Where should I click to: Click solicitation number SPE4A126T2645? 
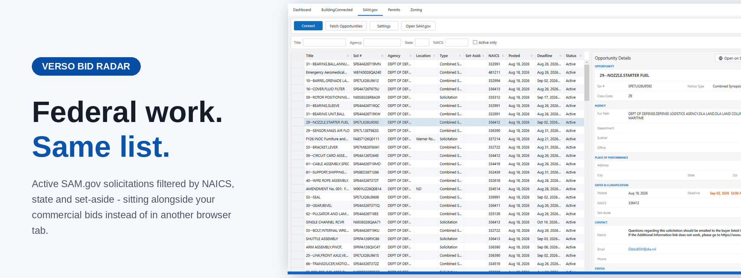point(366,156)
